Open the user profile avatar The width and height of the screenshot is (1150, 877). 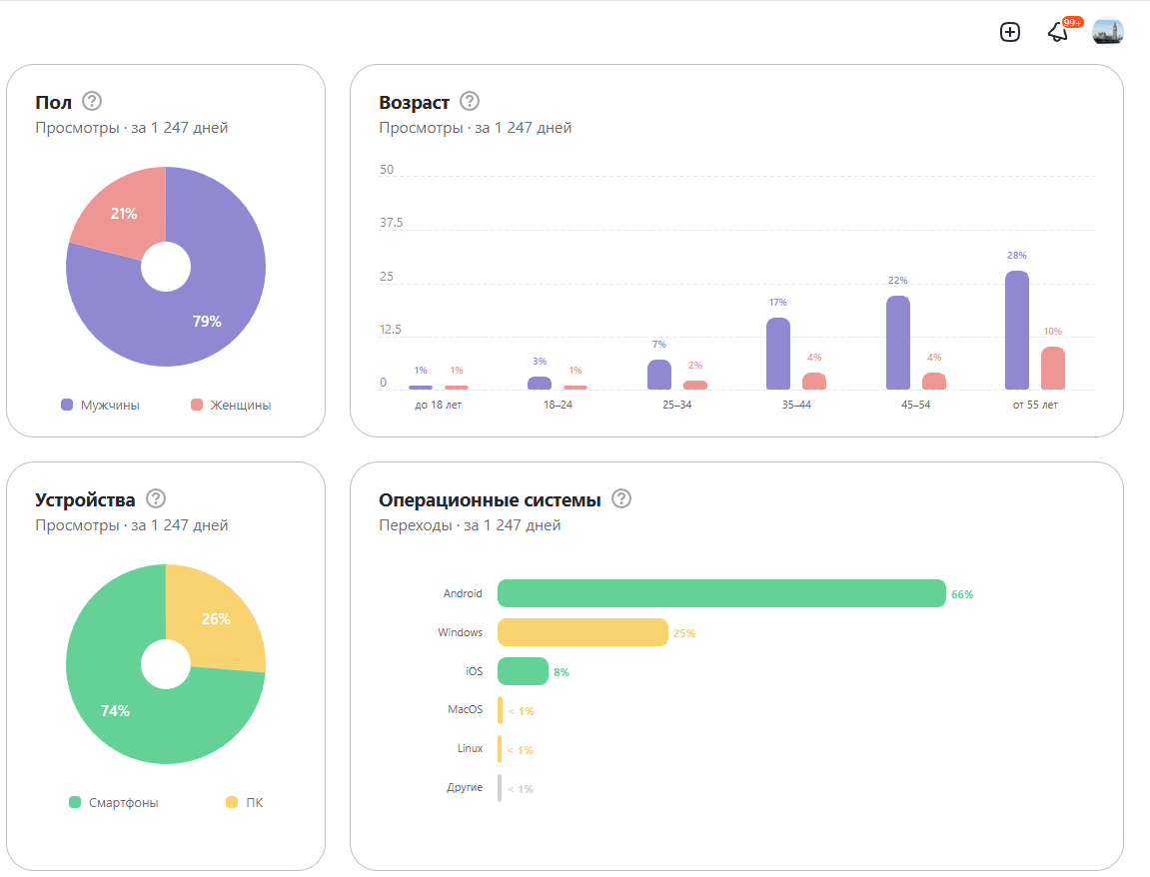tap(1107, 32)
